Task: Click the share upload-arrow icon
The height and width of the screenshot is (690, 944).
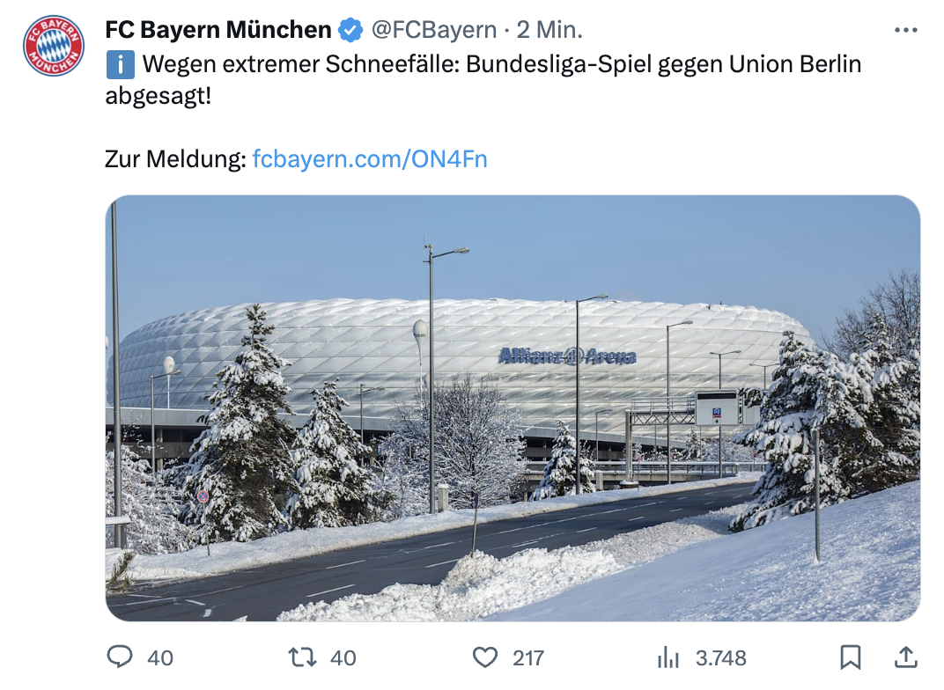Action: pos(904,657)
